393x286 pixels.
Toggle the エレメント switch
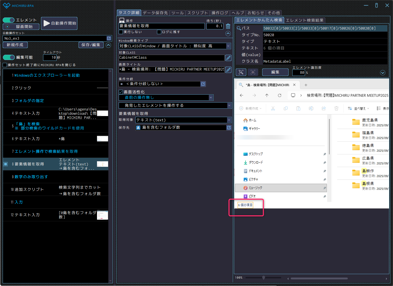(x=9, y=20)
